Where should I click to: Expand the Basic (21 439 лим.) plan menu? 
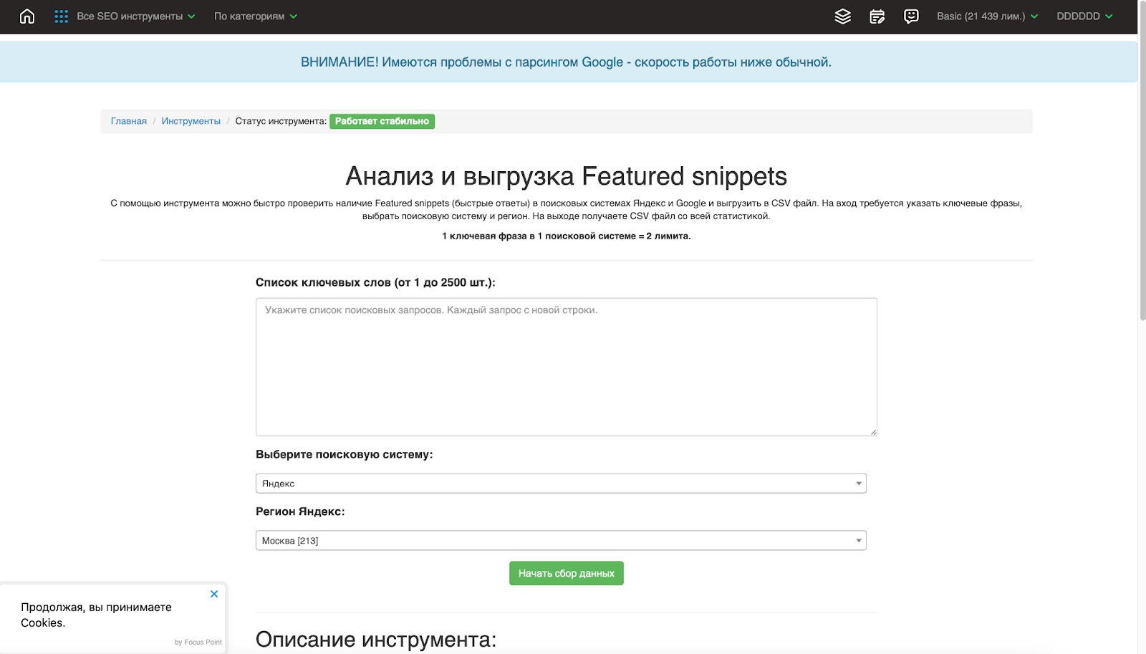tap(982, 16)
